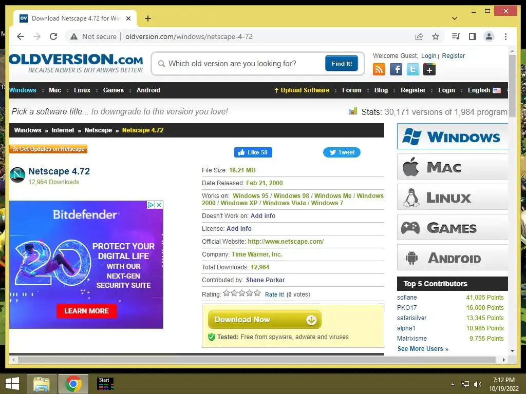526x394 pixels.
Task: Click Add info next to Doesn't Work on
Action: [263, 216]
